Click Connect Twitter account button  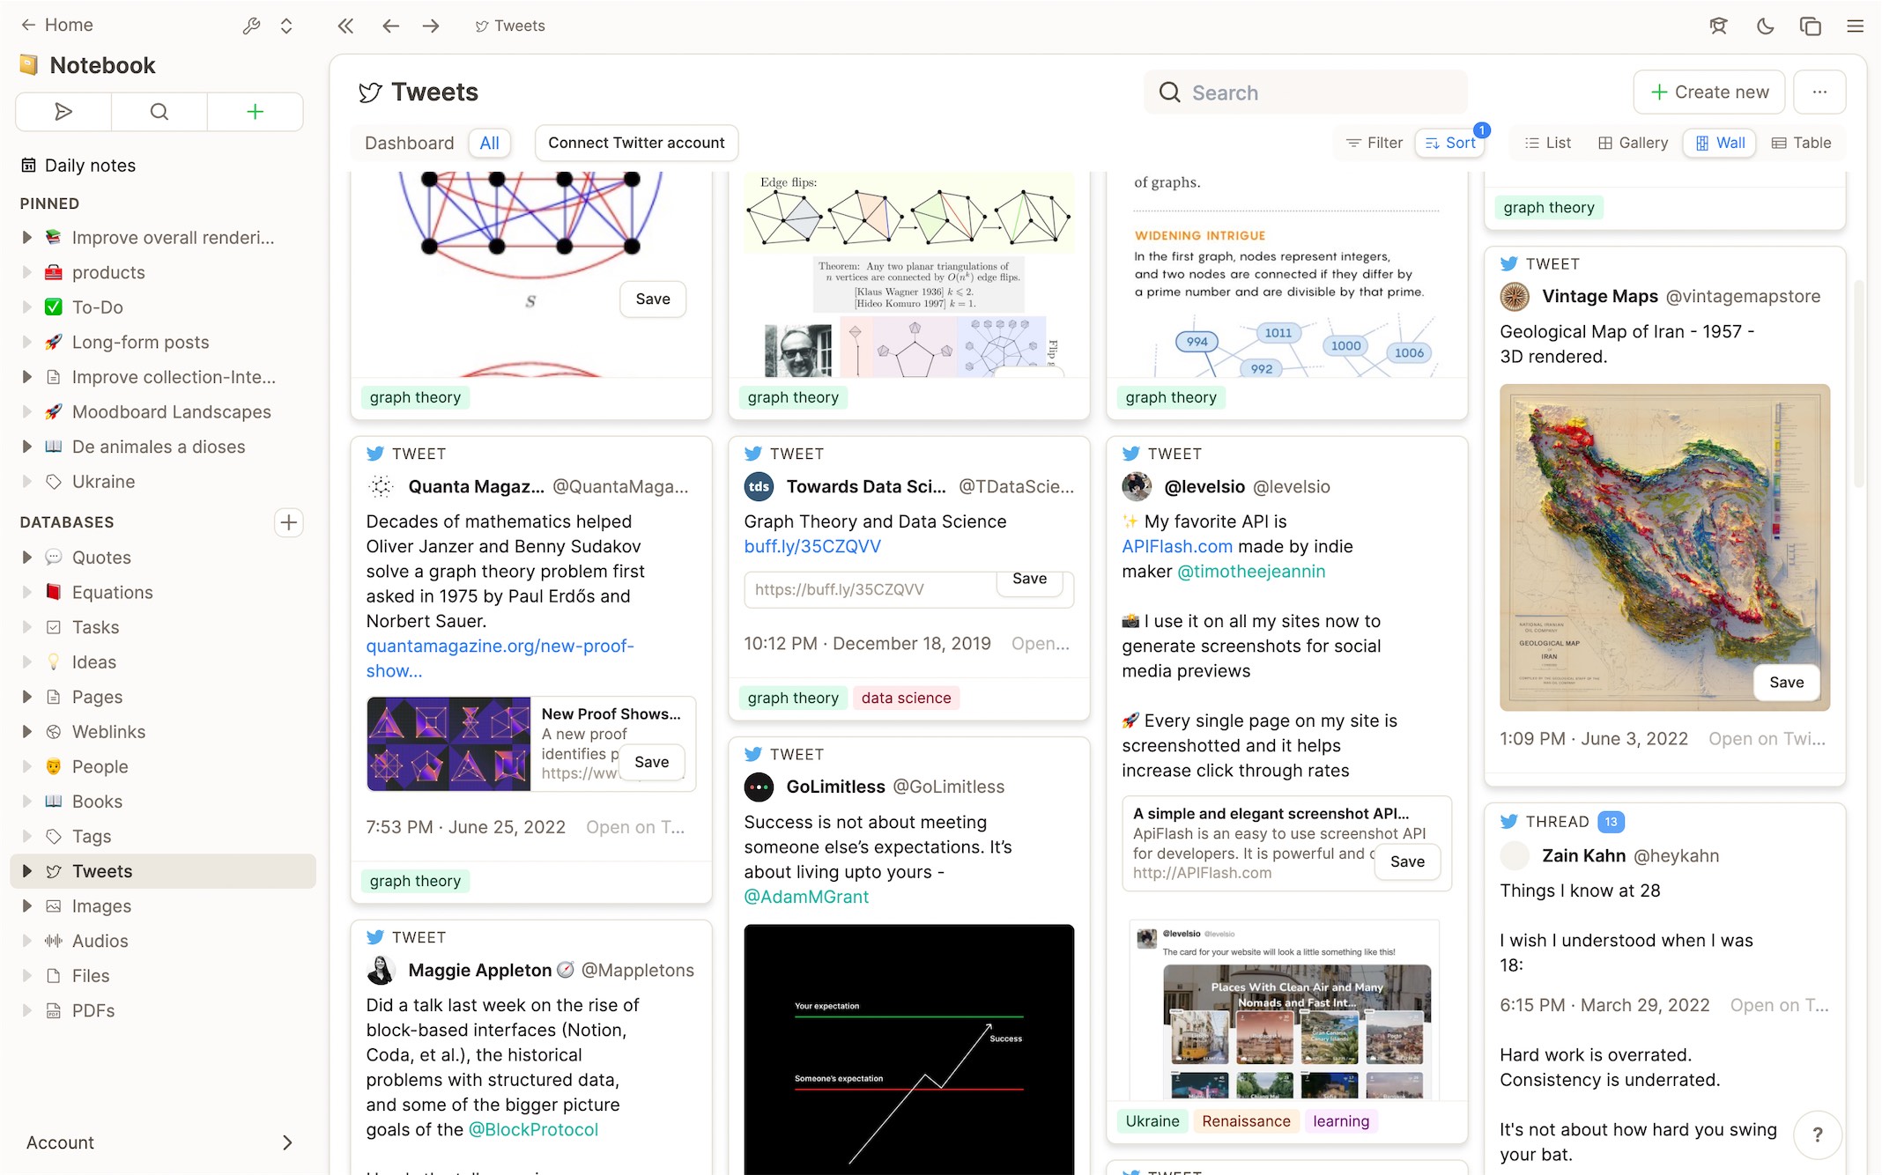636,142
